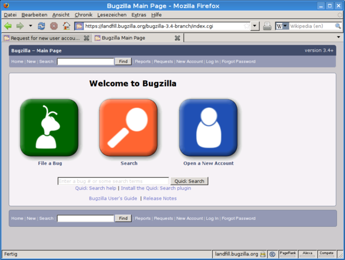
Task: Click the green File a Bug icon
Action: coord(49,127)
